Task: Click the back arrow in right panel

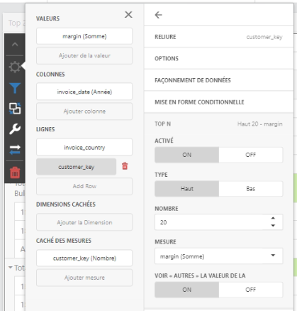Action: click(x=158, y=15)
